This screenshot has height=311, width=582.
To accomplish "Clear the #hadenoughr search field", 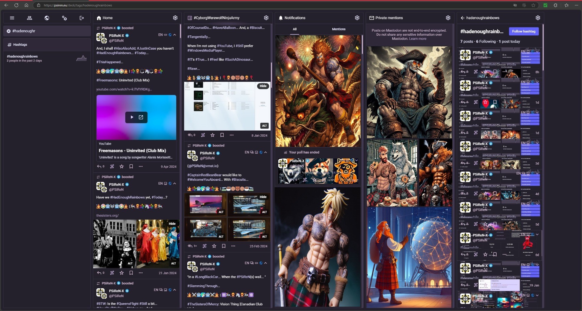I will point(9,31).
